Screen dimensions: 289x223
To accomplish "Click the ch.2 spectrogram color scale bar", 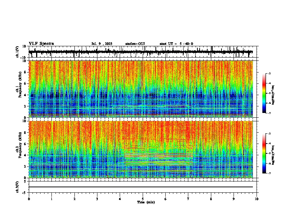I will 264,153.
